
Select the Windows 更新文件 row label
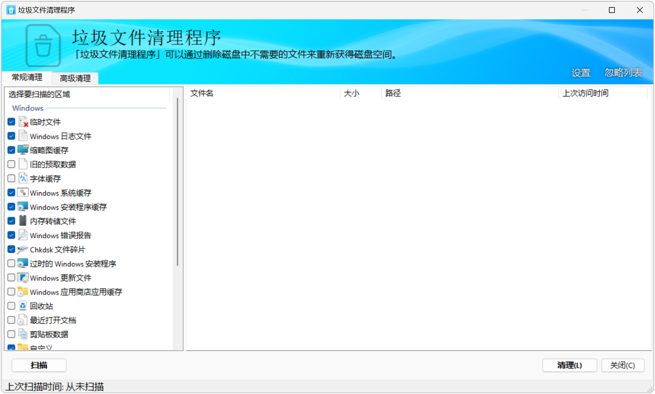pos(61,278)
